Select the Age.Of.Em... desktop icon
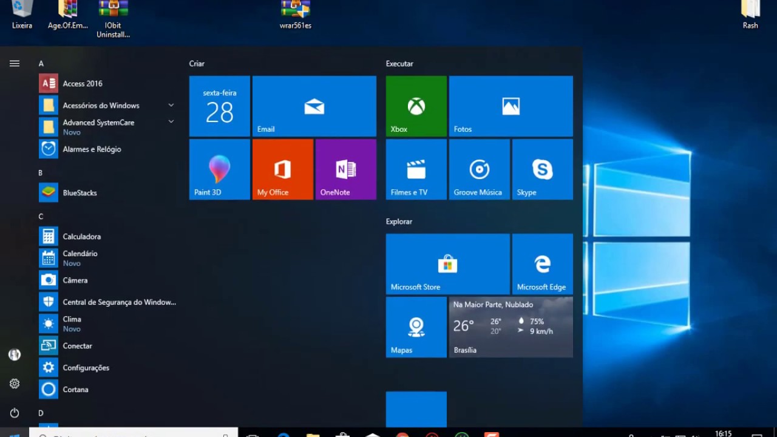 click(x=68, y=15)
